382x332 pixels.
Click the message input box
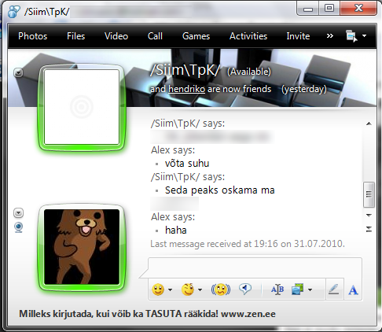(255, 267)
